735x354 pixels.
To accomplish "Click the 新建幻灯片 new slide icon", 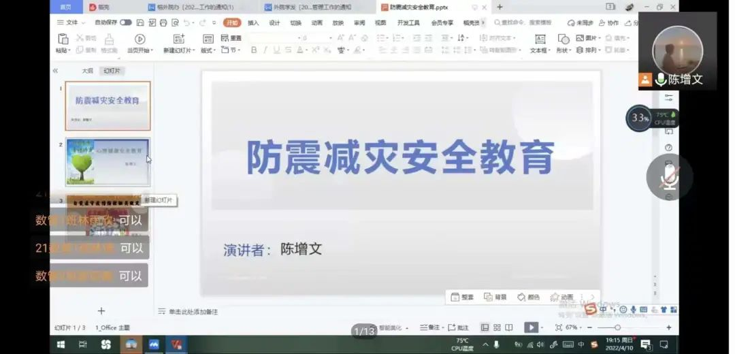I will click(179, 39).
